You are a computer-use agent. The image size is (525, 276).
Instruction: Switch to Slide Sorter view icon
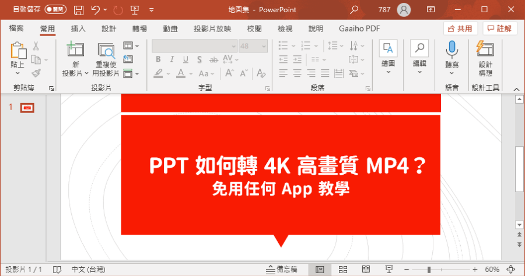[343, 270]
